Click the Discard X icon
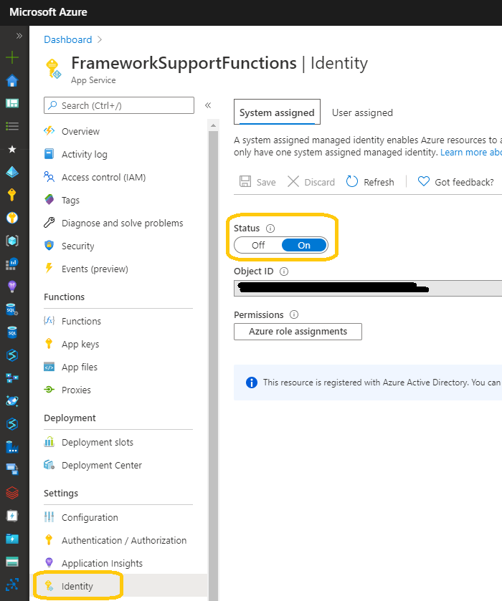The width and height of the screenshot is (502, 601). point(293,182)
